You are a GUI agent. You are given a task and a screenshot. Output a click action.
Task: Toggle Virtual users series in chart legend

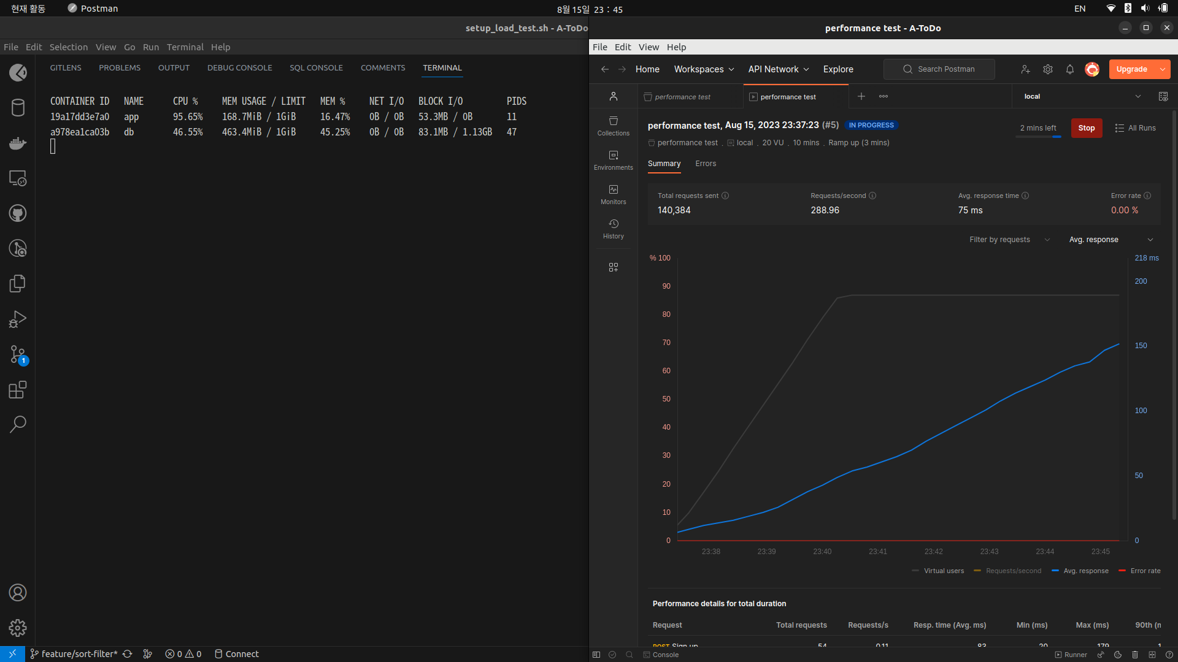[x=938, y=571]
